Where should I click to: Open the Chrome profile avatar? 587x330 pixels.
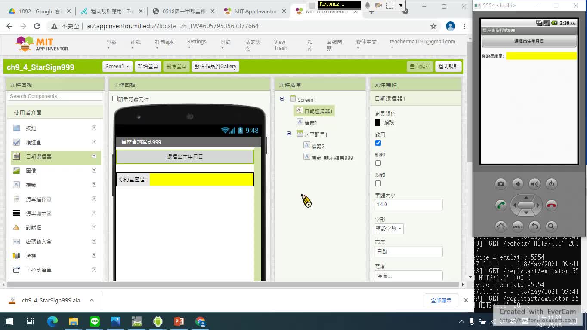tap(451, 26)
